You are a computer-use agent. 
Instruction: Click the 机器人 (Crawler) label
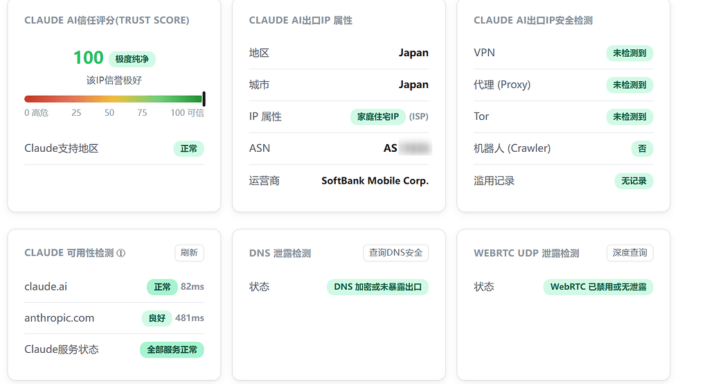[512, 148]
